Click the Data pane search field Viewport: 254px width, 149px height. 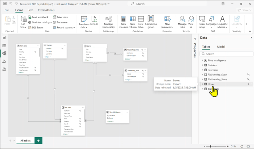[226, 54]
